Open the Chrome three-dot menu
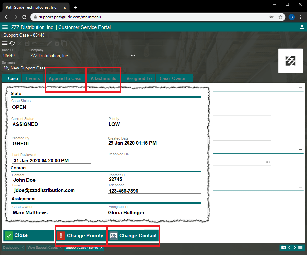Screen dimensions: 307x255 (301, 17)
